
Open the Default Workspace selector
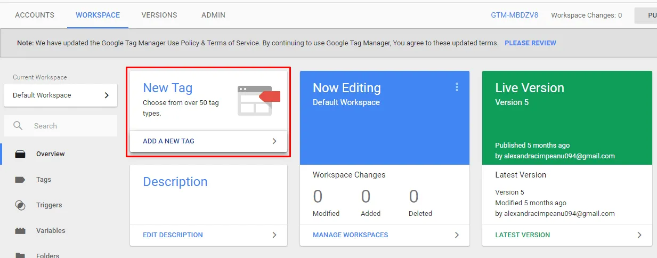61,95
